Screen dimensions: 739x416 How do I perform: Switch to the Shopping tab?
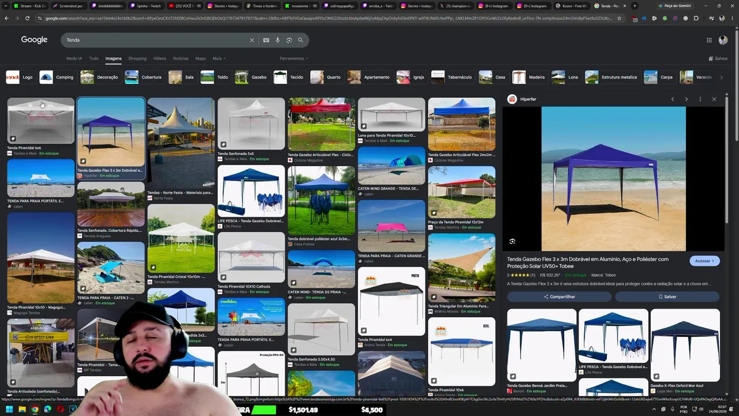137,58
